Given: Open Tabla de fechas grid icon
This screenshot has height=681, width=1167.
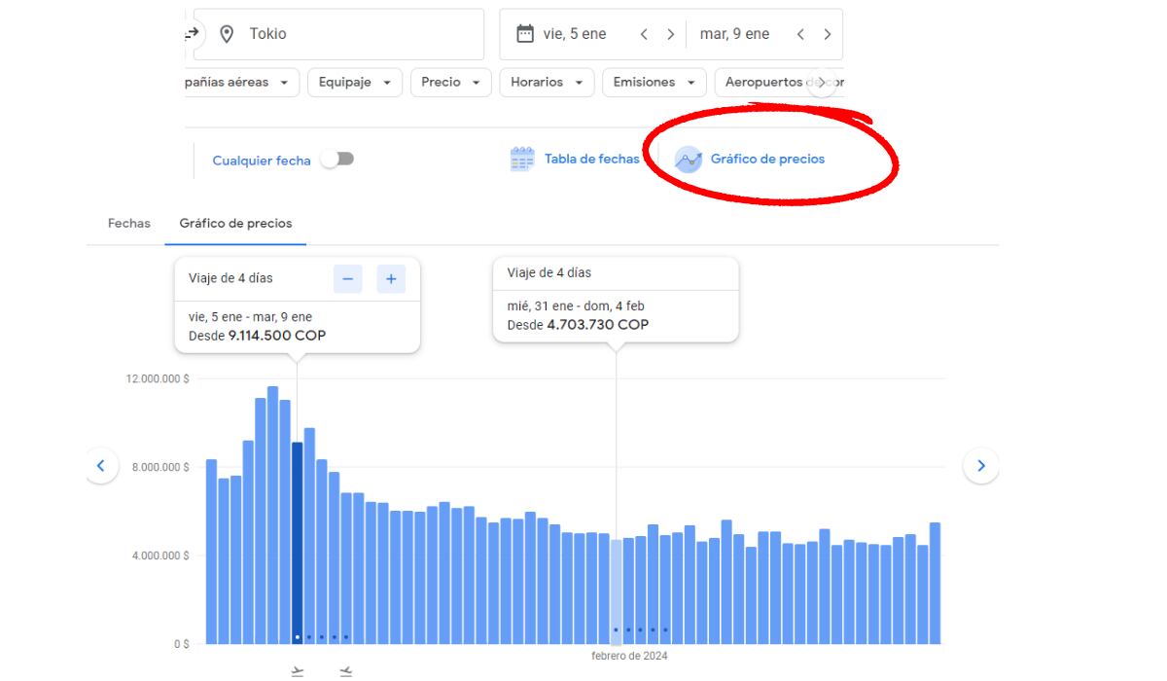Looking at the screenshot, I should (x=522, y=160).
